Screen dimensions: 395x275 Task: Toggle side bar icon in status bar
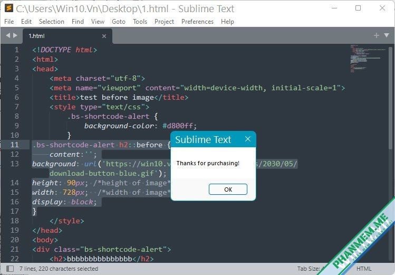tap(10, 269)
